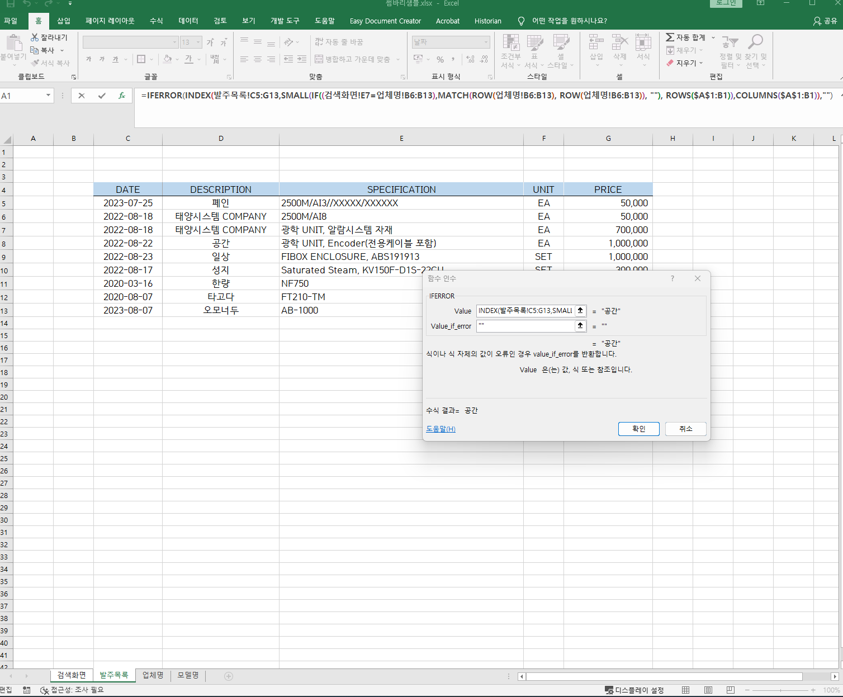
Task: Click the cell borders icon
Action: pyautogui.click(x=141, y=59)
